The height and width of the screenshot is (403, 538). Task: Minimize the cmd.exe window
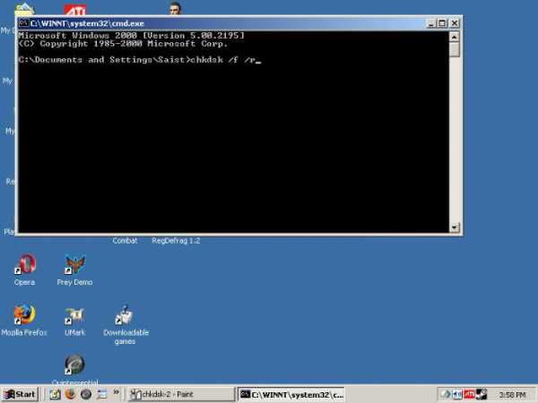[x=431, y=23]
